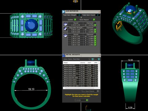Click green arrow for 1.70 X 1.70 row

[x=95, y=25]
